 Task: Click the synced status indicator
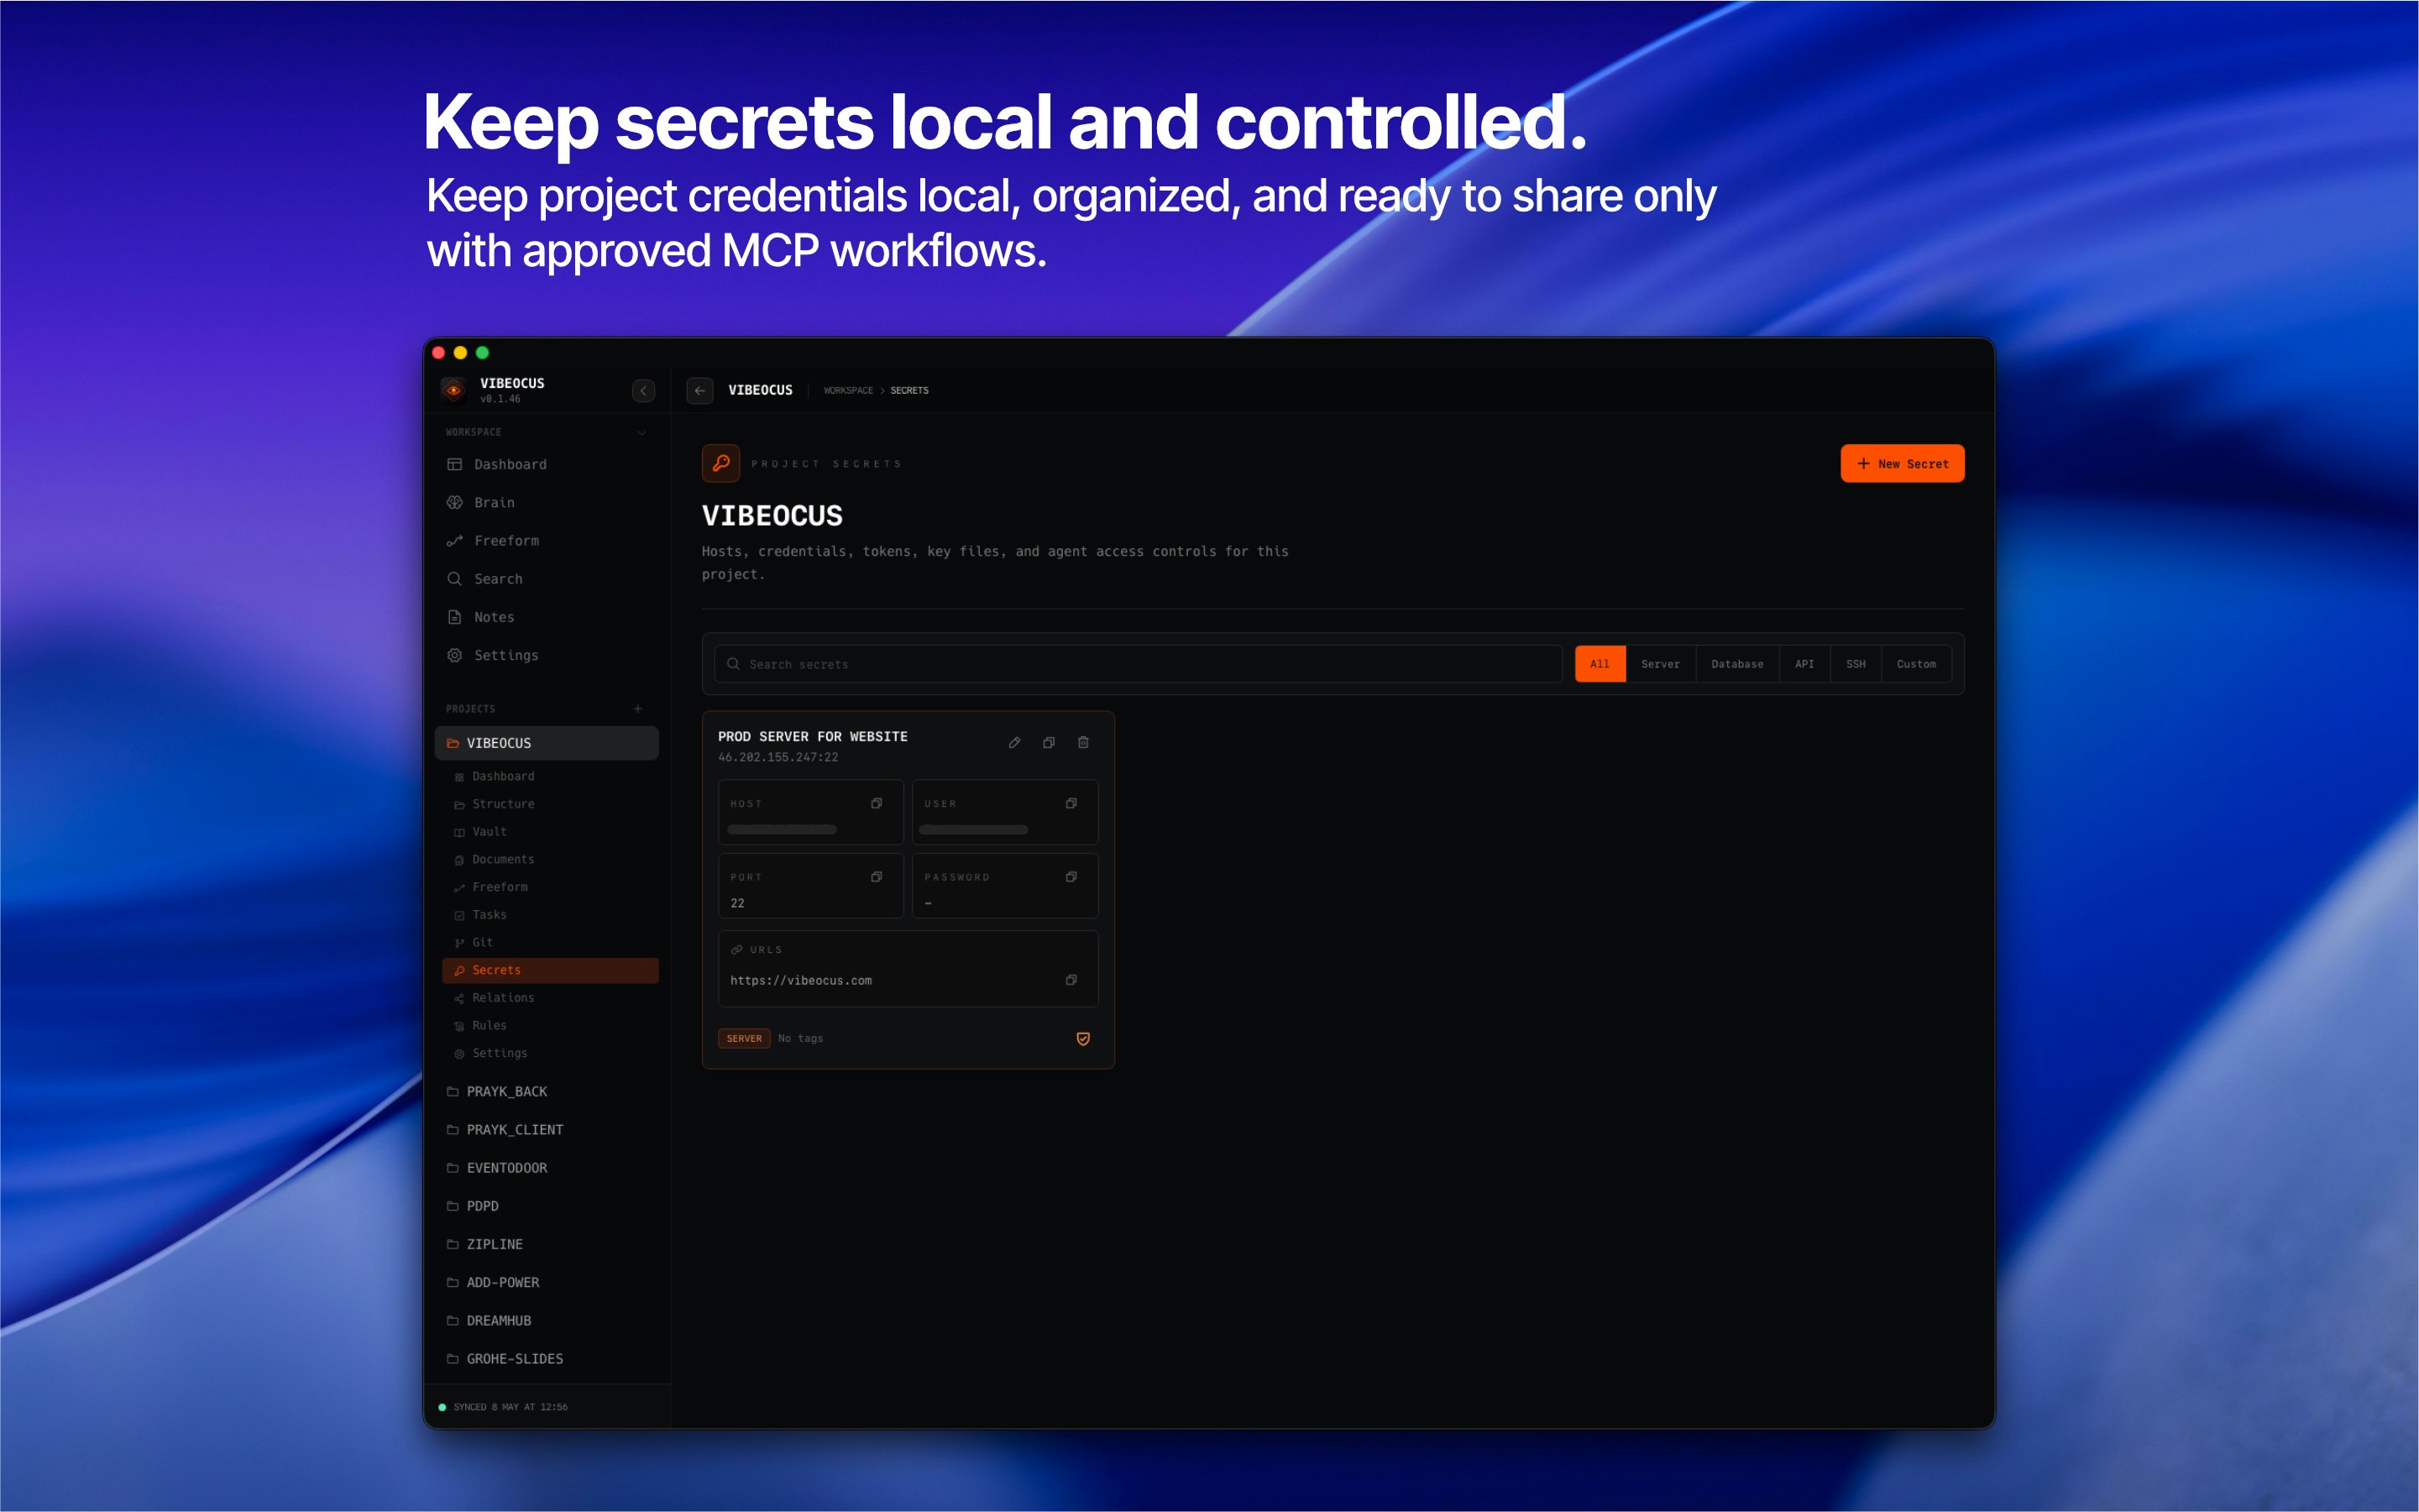504,1407
